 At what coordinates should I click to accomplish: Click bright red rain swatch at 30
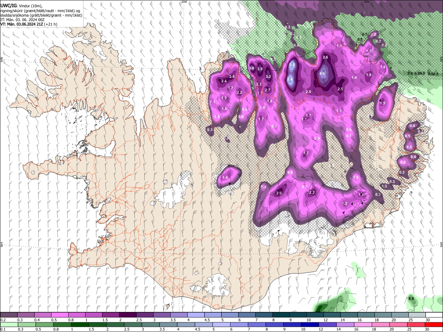pos(434,324)
